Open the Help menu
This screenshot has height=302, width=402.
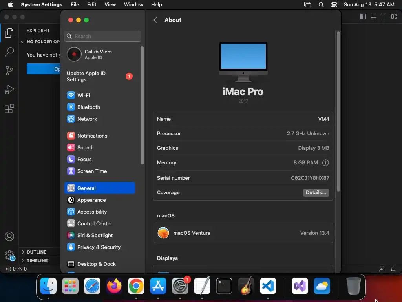(156, 5)
